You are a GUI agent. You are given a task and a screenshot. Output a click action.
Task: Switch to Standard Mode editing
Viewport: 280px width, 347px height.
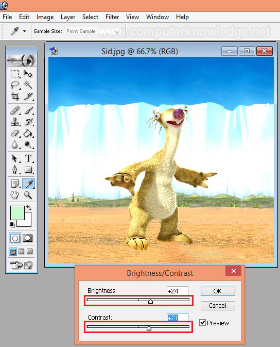tap(15, 238)
